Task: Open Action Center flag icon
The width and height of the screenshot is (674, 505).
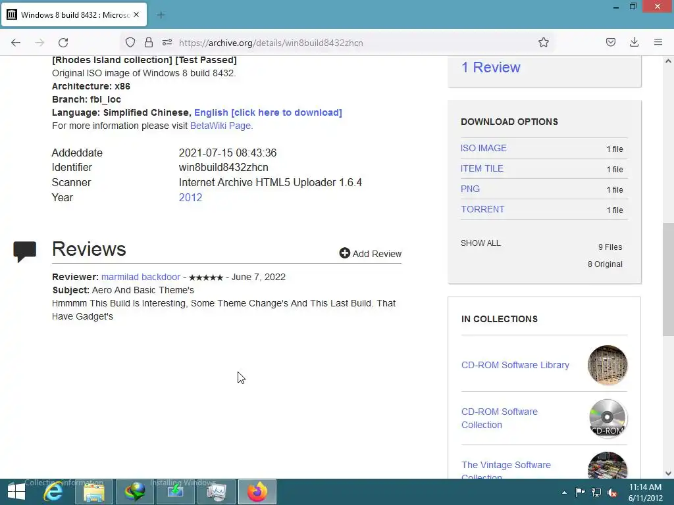Action: pos(580,492)
